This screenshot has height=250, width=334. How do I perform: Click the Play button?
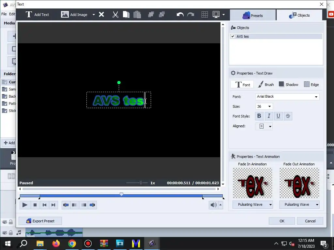[25, 205]
